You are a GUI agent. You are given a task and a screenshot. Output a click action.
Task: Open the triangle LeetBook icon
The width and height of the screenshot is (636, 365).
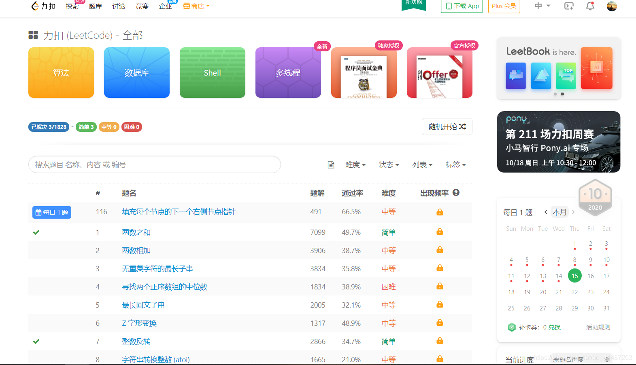[x=541, y=76]
